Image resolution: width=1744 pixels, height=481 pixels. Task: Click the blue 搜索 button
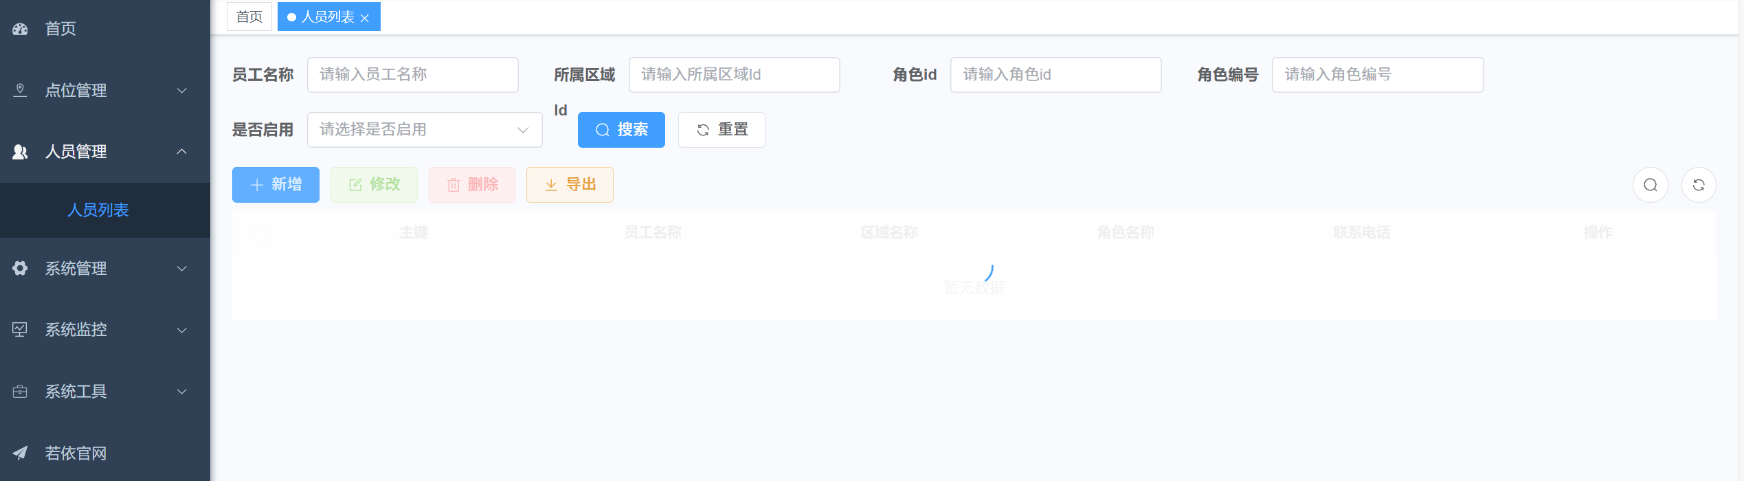point(621,130)
